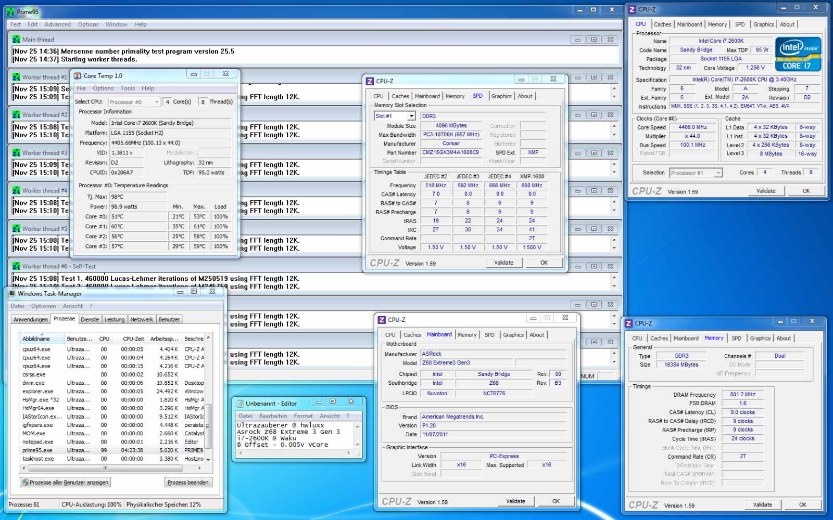Image resolution: width=833 pixels, height=520 pixels.
Task: Click the Z68 Extreme3 Gen3 model value
Action: (467, 363)
